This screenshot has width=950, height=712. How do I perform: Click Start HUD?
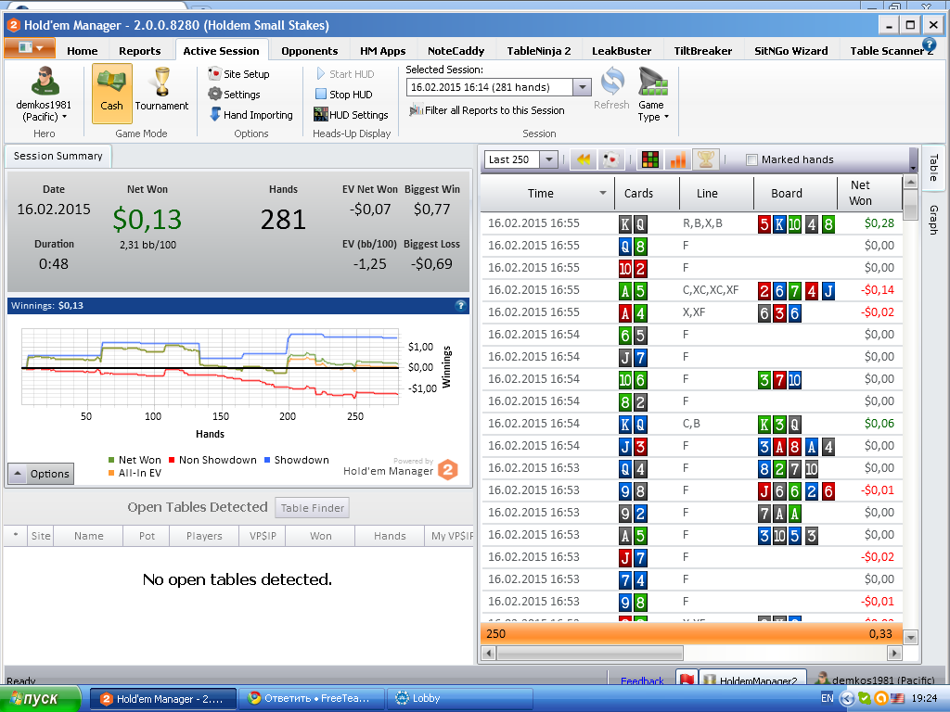click(345, 74)
